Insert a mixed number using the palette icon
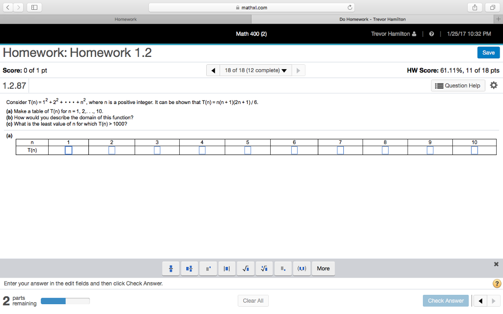Image resolution: width=503 pixels, height=314 pixels. [x=189, y=268]
